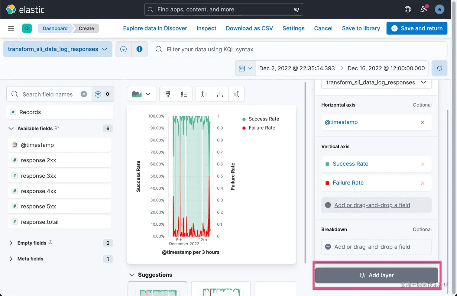Screen dimensions: 457x296
Task: Open the field type filter
Action: click(103, 94)
